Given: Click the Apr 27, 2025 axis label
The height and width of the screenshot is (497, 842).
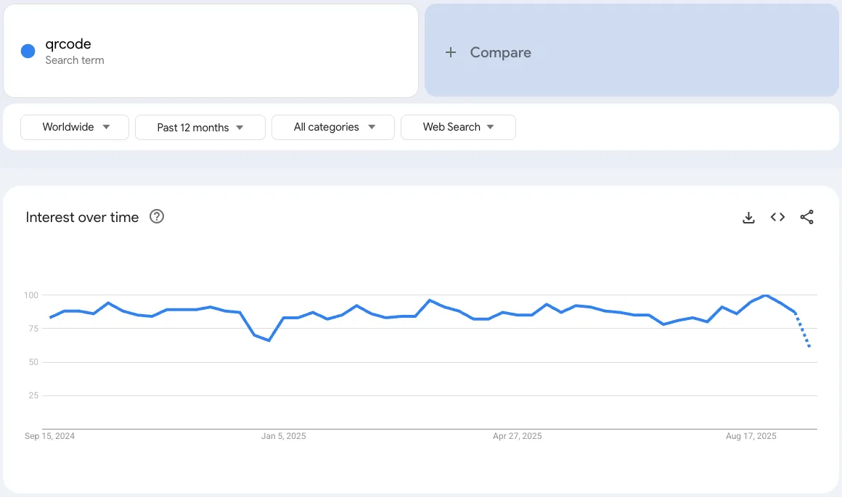Looking at the screenshot, I should tap(517, 436).
